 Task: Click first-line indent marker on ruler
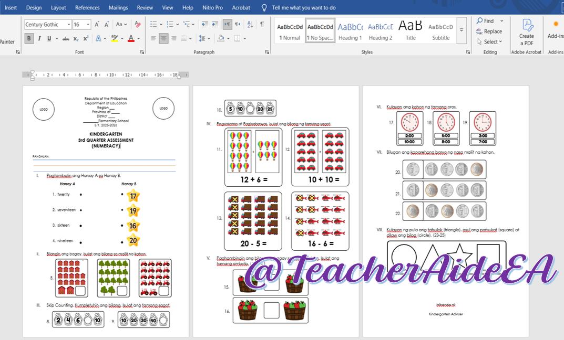[32, 73]
